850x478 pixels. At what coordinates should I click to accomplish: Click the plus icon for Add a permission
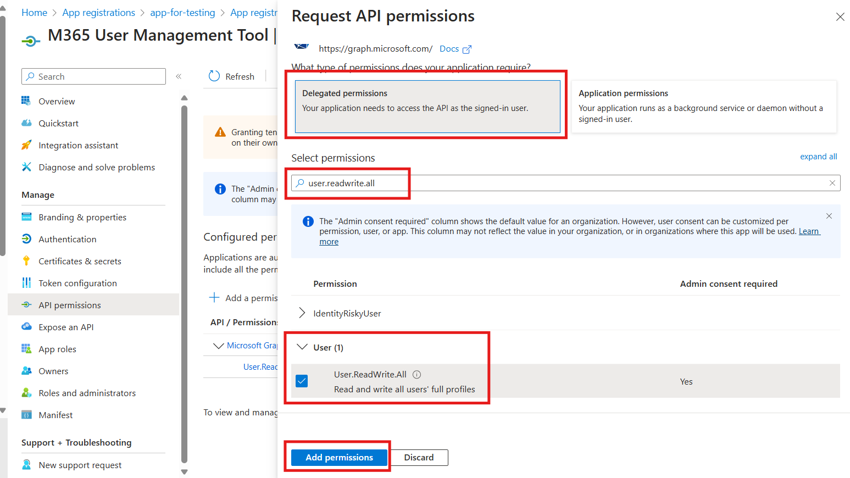point(214,297)
